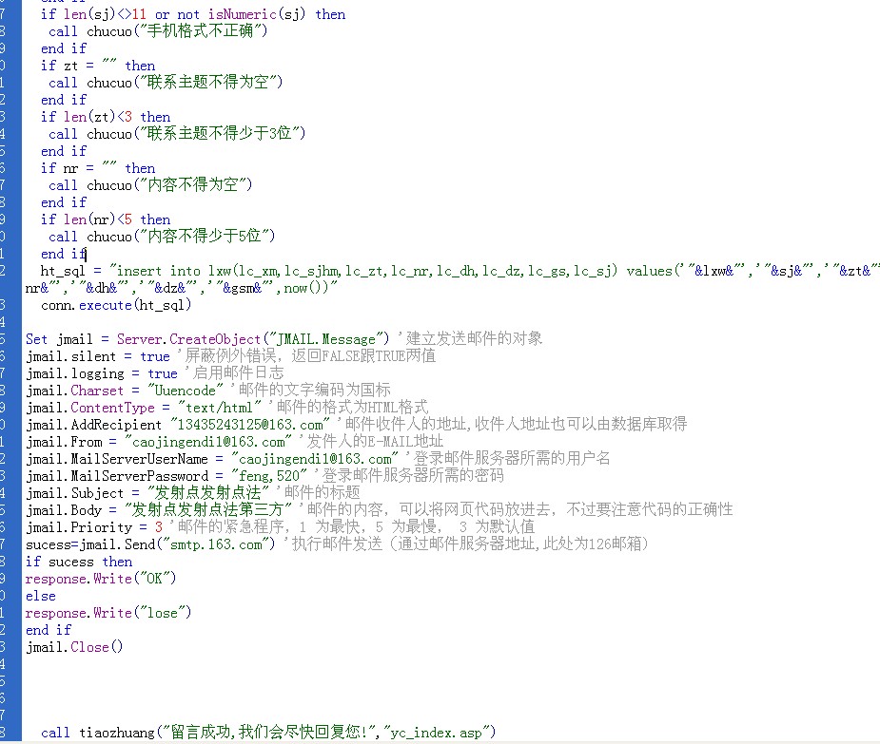
Task: Click the line 'response.Write("lose")'
Action: [x=108, y=613]
